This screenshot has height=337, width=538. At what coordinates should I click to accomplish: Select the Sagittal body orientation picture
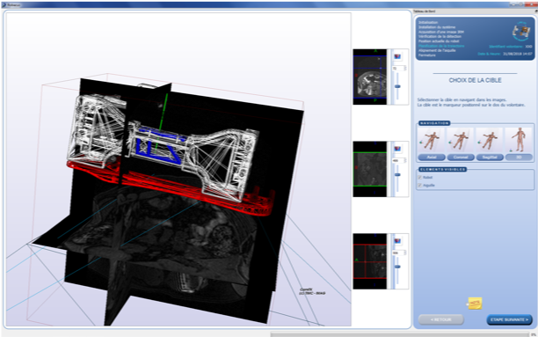point(490,141)
